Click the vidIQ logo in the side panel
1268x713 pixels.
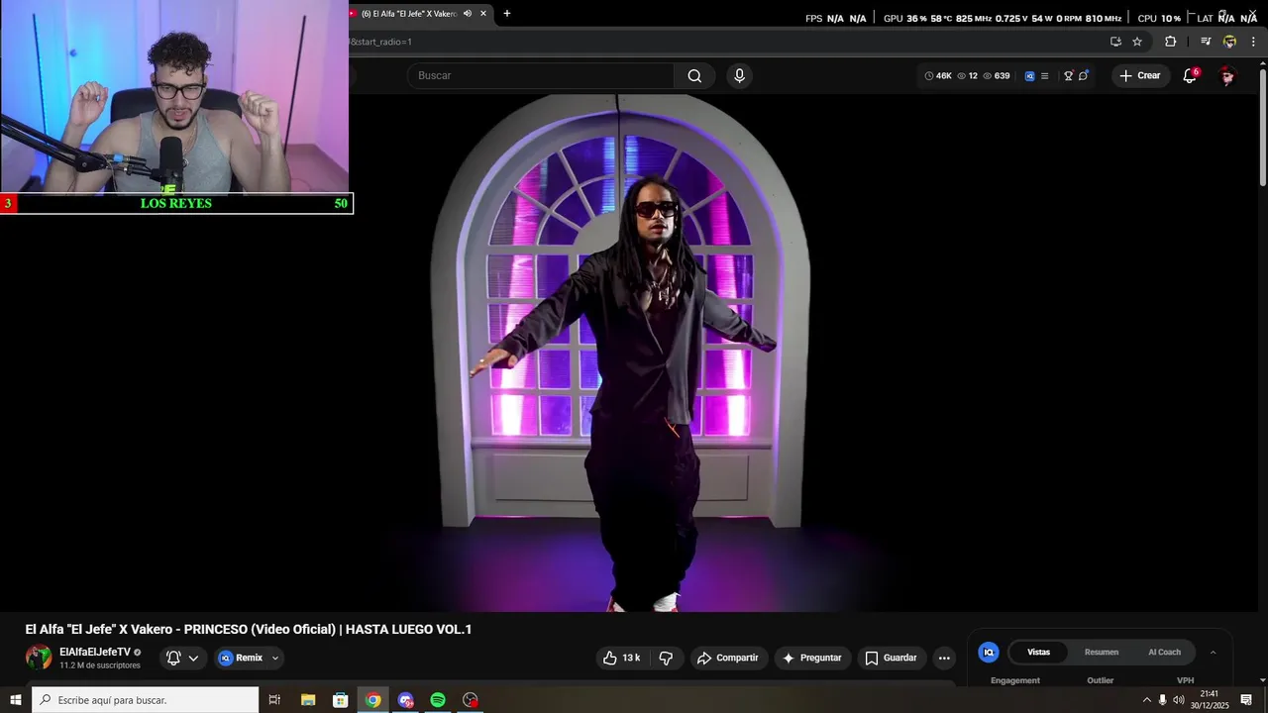point(988,652)
